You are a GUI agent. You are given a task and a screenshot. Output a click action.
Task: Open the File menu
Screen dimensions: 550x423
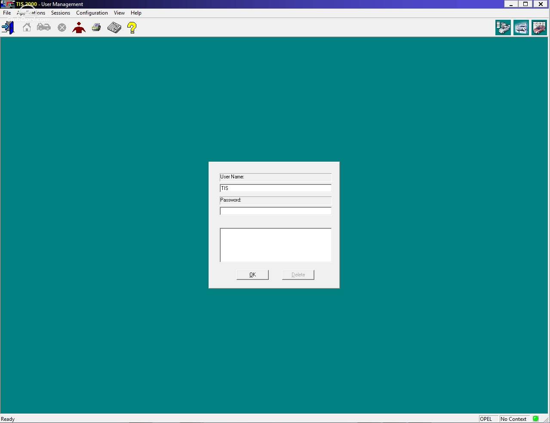tap(7, 13)
